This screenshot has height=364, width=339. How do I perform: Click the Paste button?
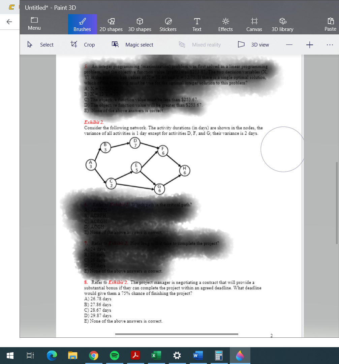pos(330,24)
